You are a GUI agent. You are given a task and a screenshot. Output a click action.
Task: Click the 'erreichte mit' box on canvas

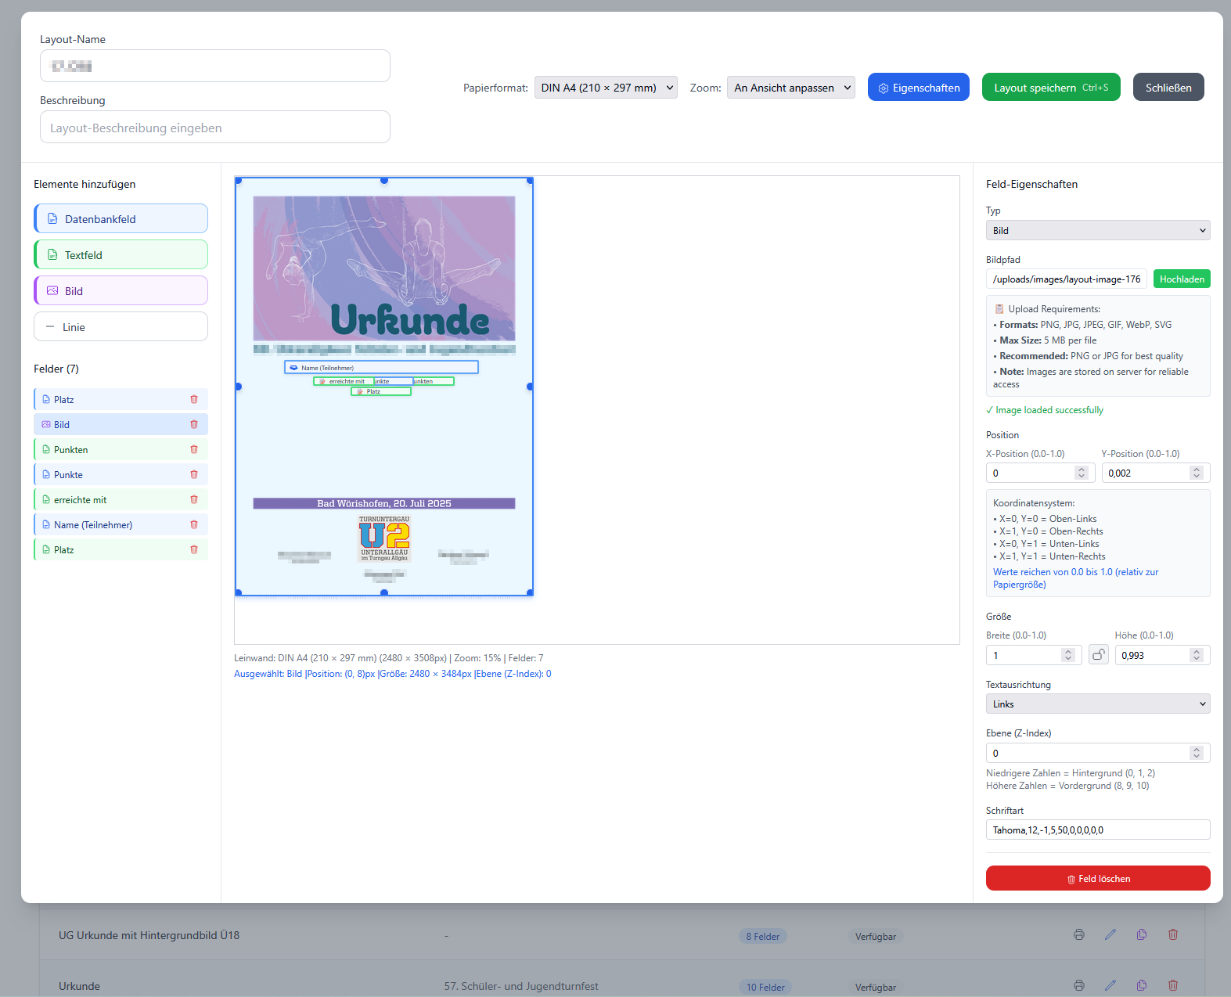344,381
